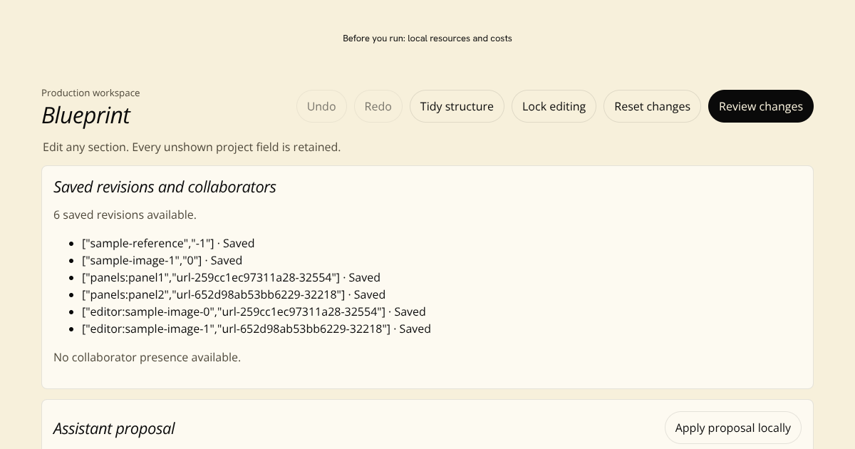855x449 pixels.
Task: Select the sample-reference saved revision
Action: (168, 243)
